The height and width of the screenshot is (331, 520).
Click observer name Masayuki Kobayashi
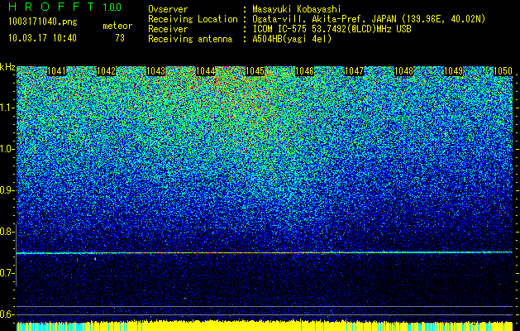pos(297,9)
